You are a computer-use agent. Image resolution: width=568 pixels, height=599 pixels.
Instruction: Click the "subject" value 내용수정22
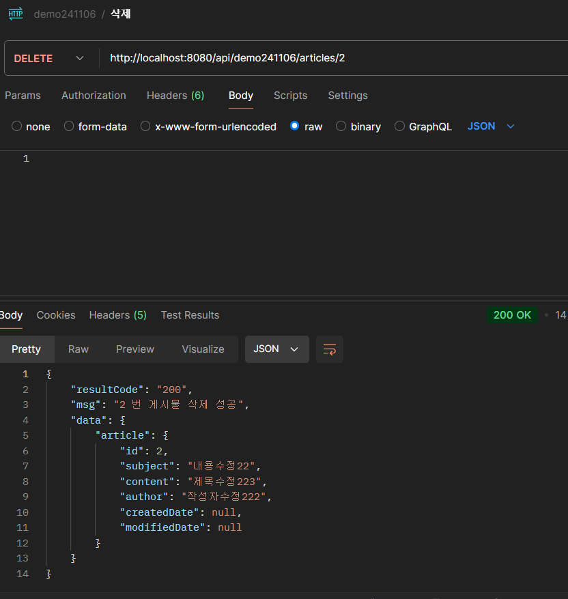coord(221,466)
